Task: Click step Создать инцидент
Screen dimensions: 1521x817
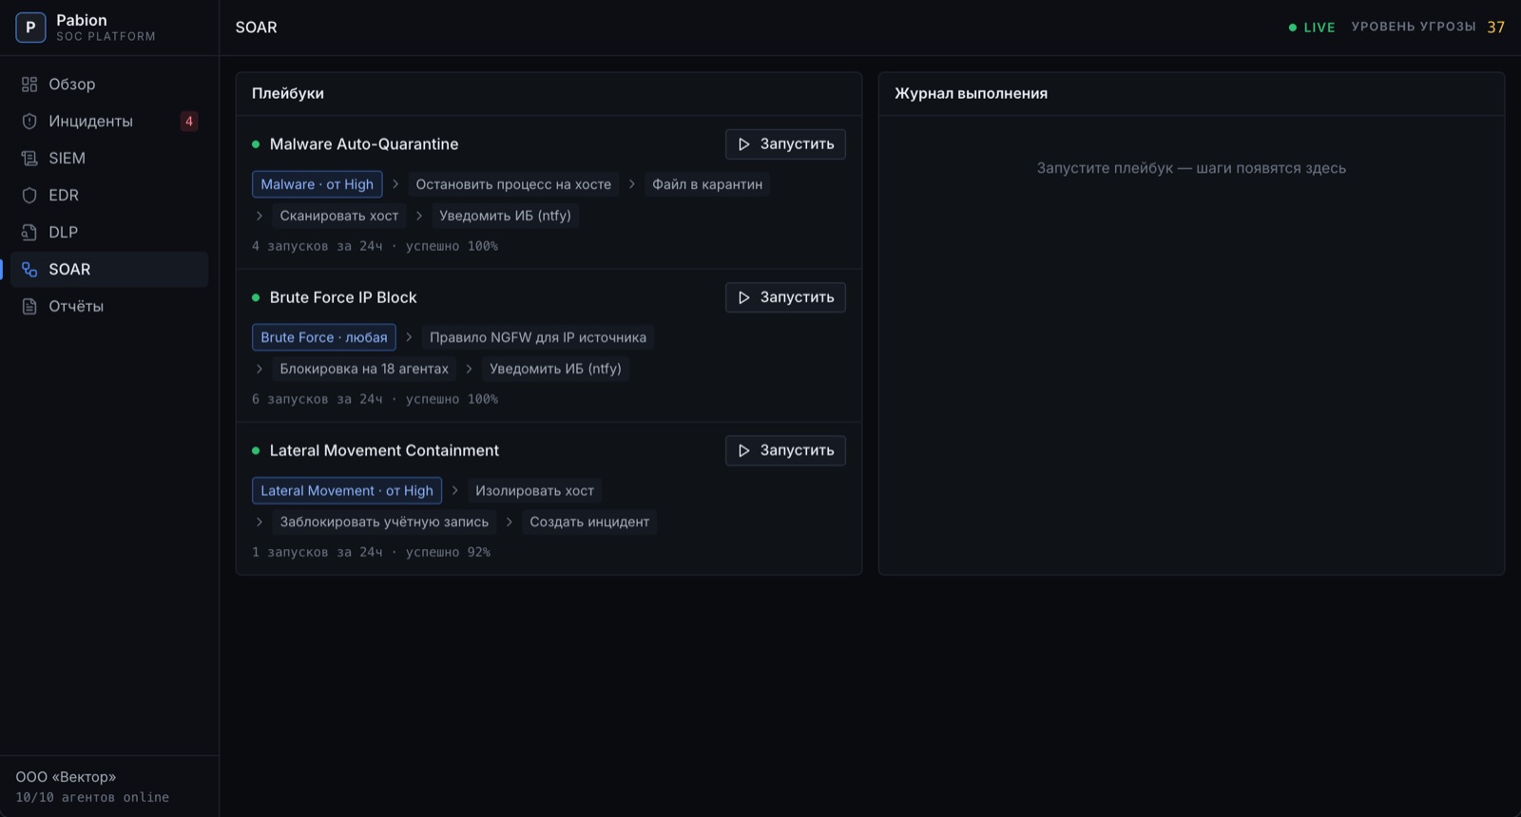Action: [589, 522]
